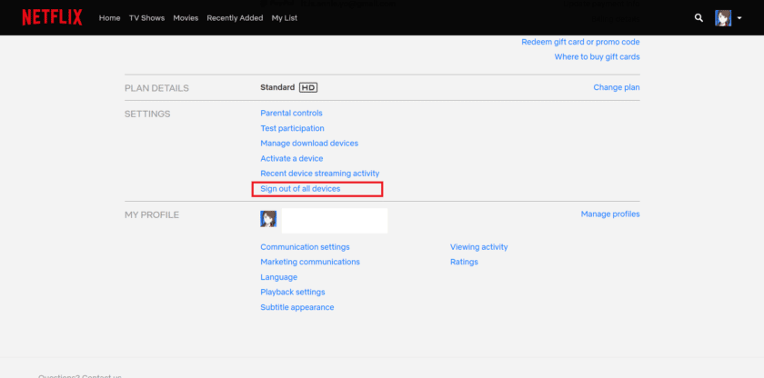Open Recent device streaming activity

319,173
